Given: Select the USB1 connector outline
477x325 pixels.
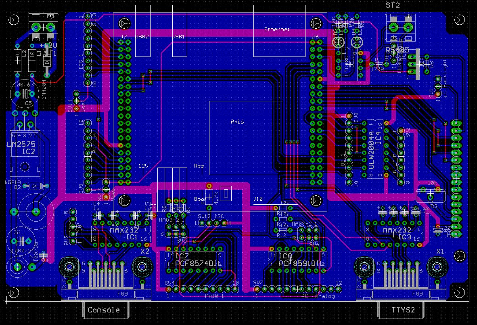Looking at the screenshot, I should pos(180,31).
